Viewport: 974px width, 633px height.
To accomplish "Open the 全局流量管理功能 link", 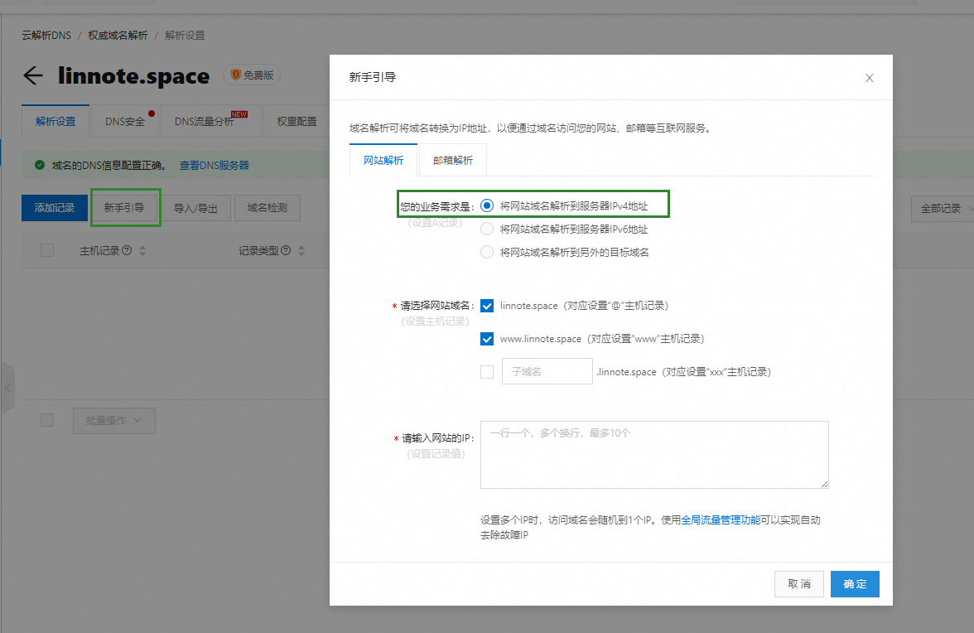I will [720, 520].
